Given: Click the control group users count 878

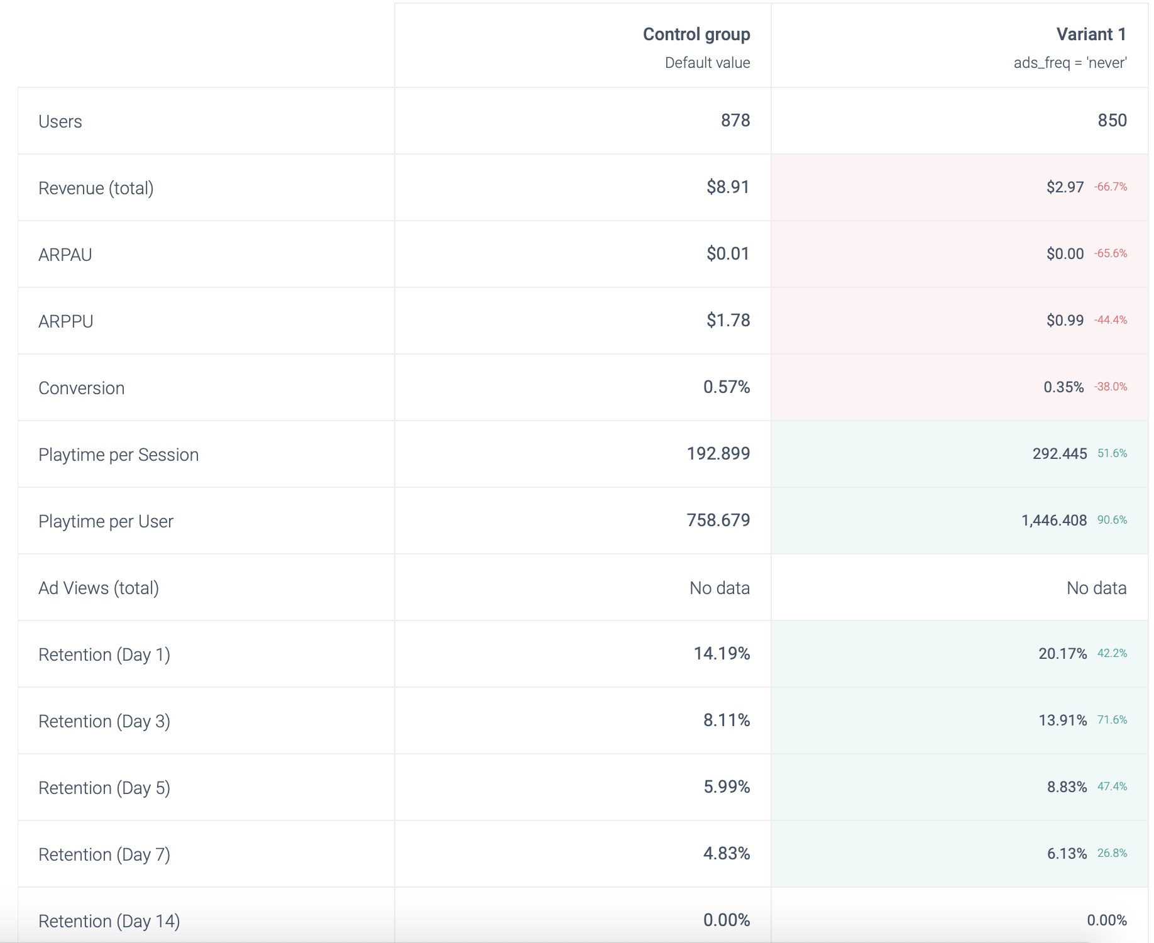Looking at the screenshot, I should pyautogui.click(x=735, y=121).
